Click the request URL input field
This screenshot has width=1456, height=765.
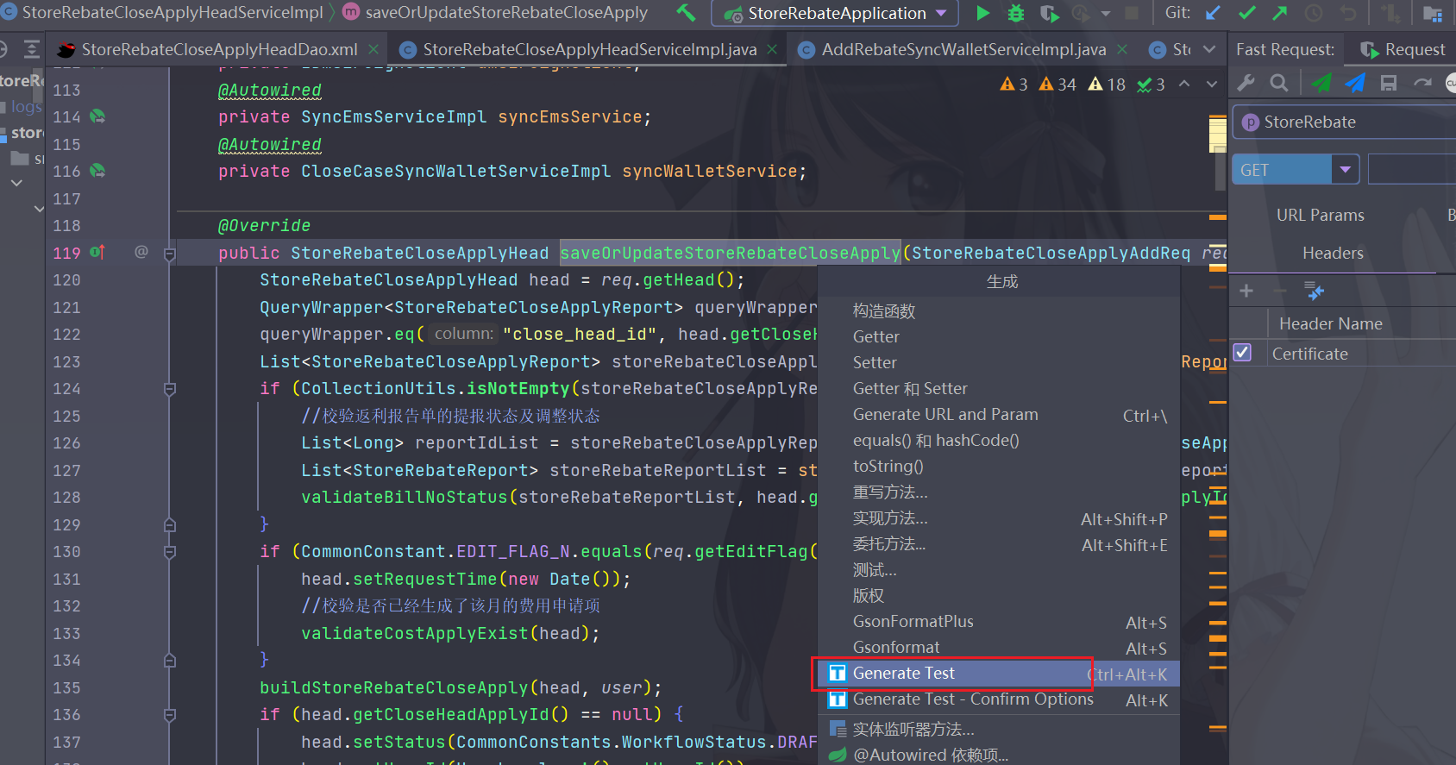coord(1411,170)
